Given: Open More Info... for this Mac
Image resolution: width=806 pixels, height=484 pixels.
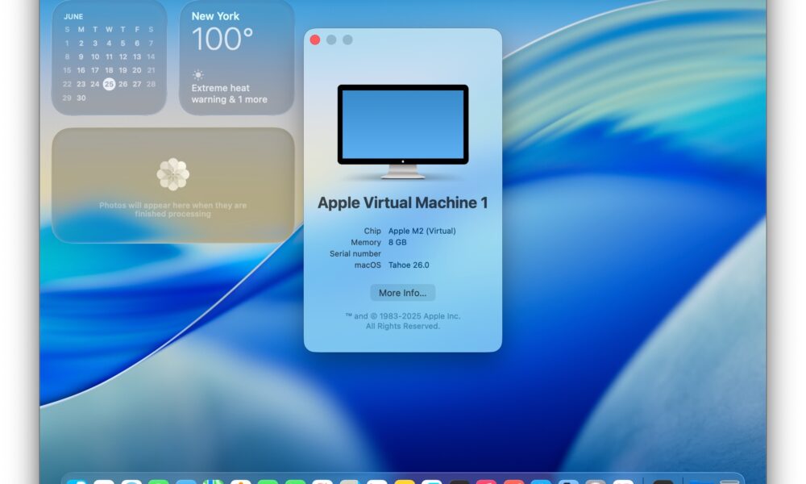Looking at the screenshot, I should [402, 293].
